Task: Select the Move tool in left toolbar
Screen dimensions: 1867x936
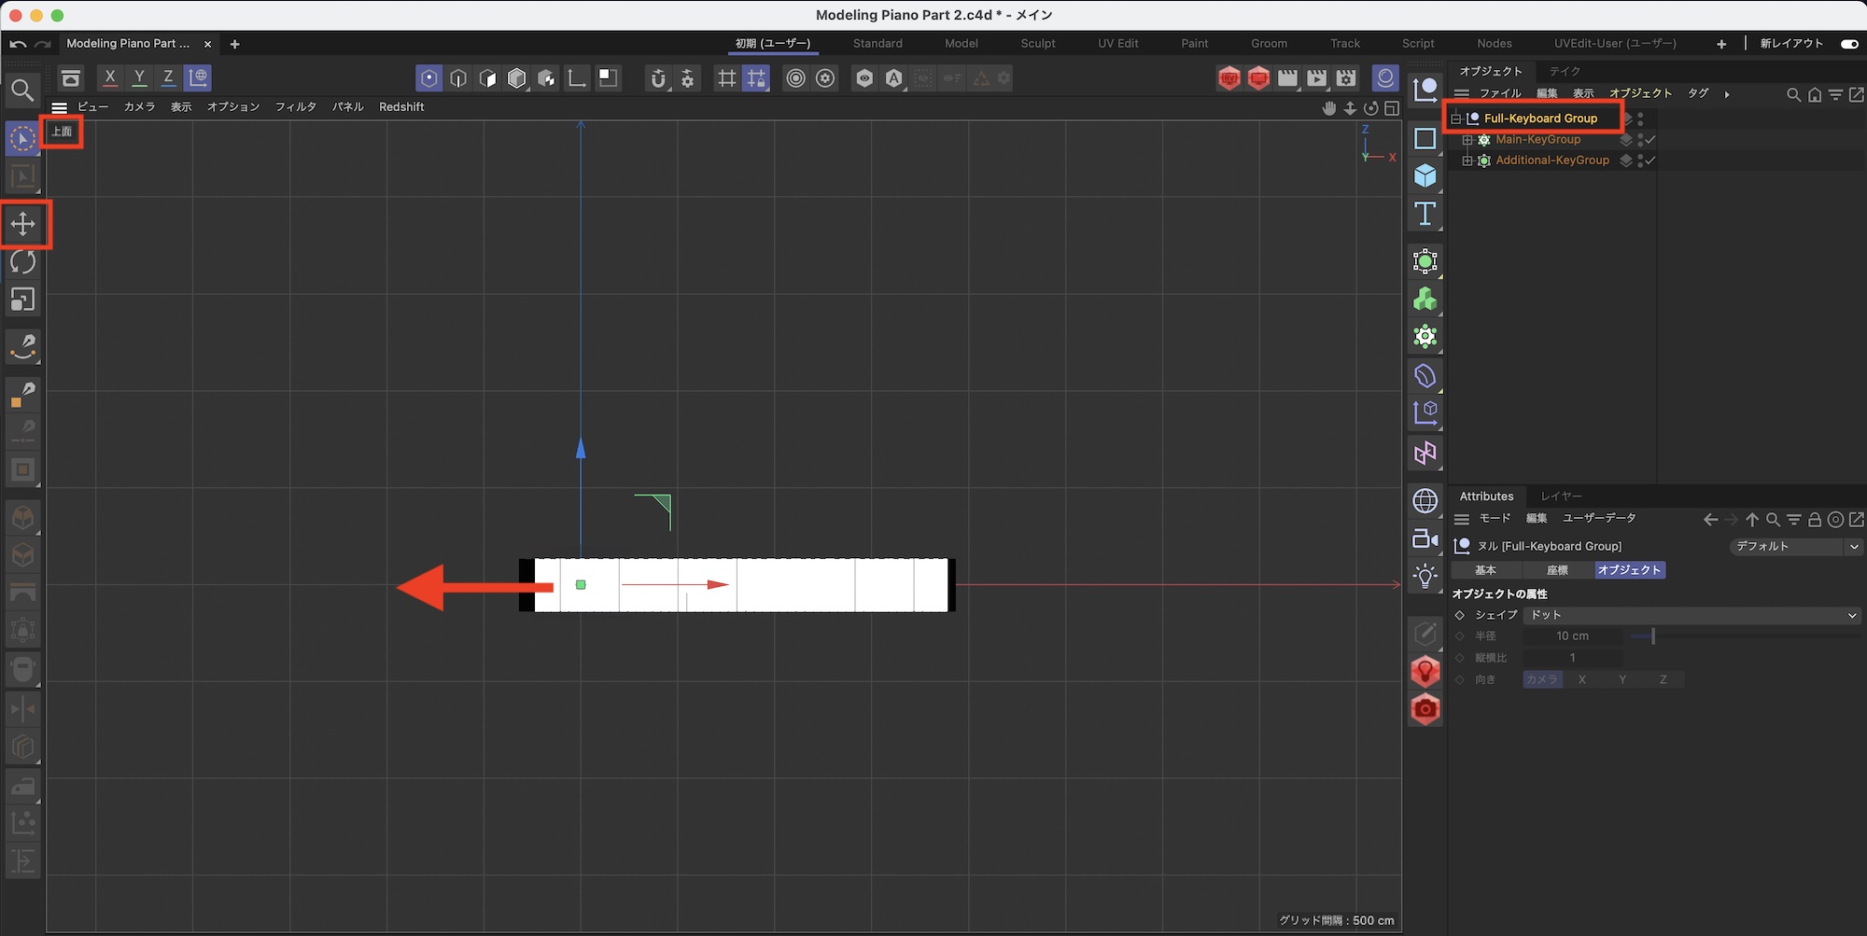Action: coord(23,224)
